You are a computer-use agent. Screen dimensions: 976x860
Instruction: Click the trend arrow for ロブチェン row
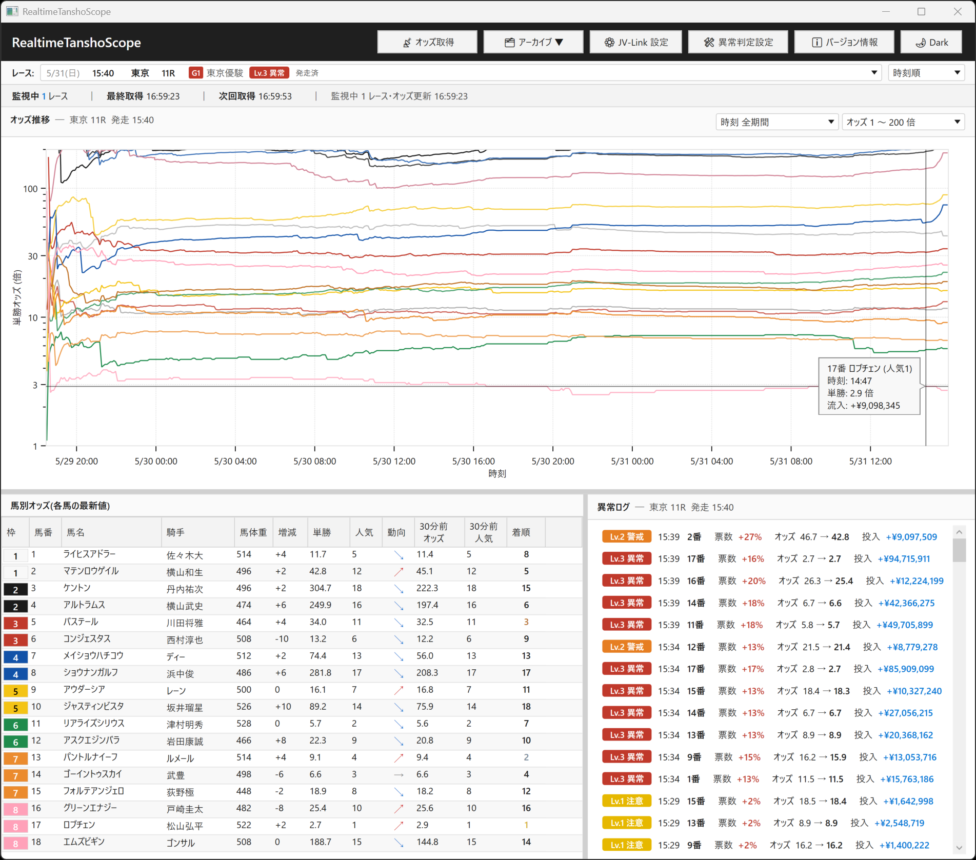click(398, 825)
